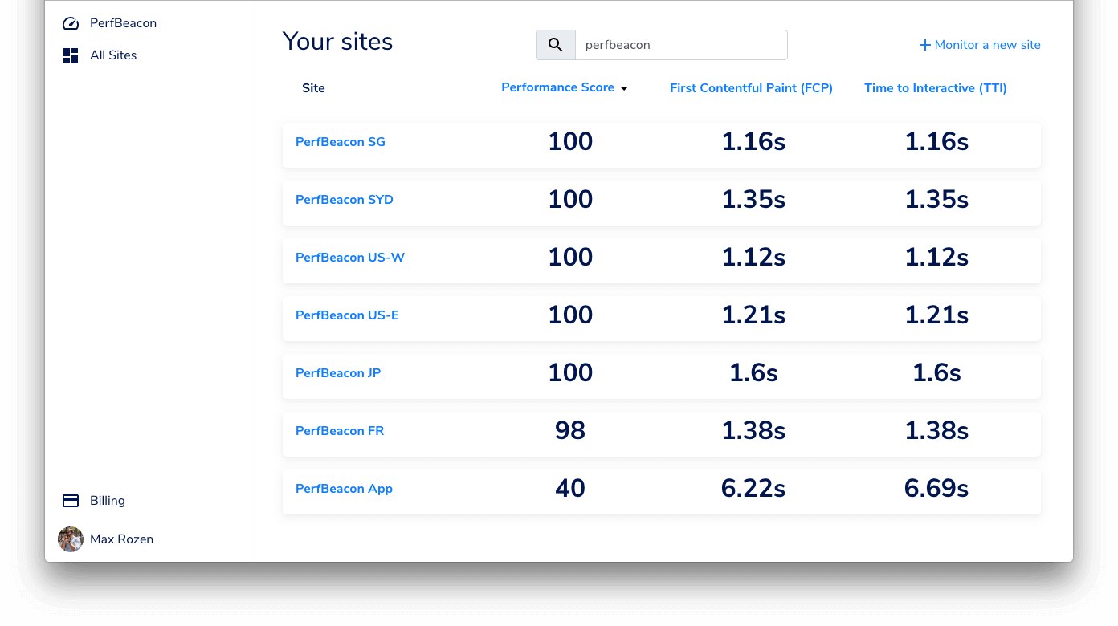Screen dimensions: 1118x626
Task: Click the Billing credit card icon
Action: [x=71, y=501]
